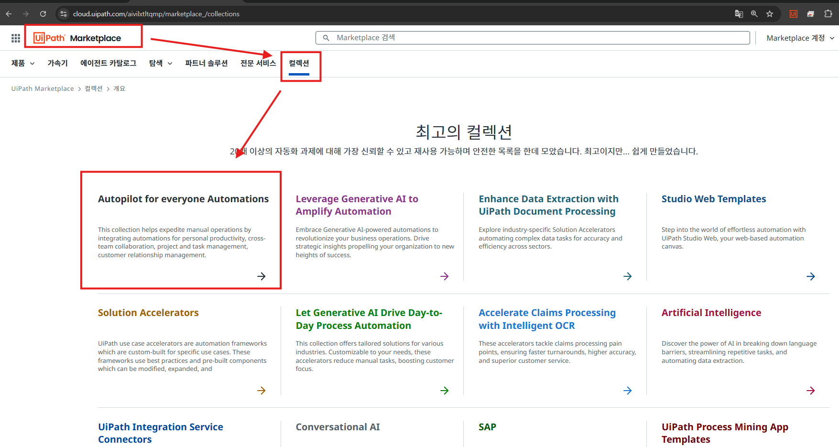This screenshot has height=447, width=839.
Task: Open the browser extensions puzzle icon
Action: click(x=828, y=14)
